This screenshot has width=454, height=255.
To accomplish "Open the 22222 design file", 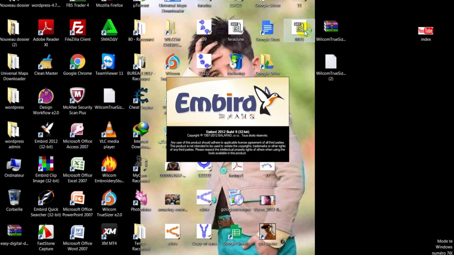I will click(204, 65).
